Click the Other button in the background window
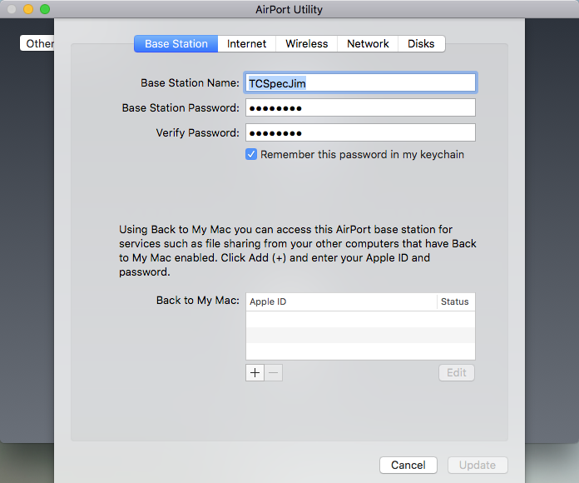Viewport: 579px width, 483px height. (x=37, y=43)
